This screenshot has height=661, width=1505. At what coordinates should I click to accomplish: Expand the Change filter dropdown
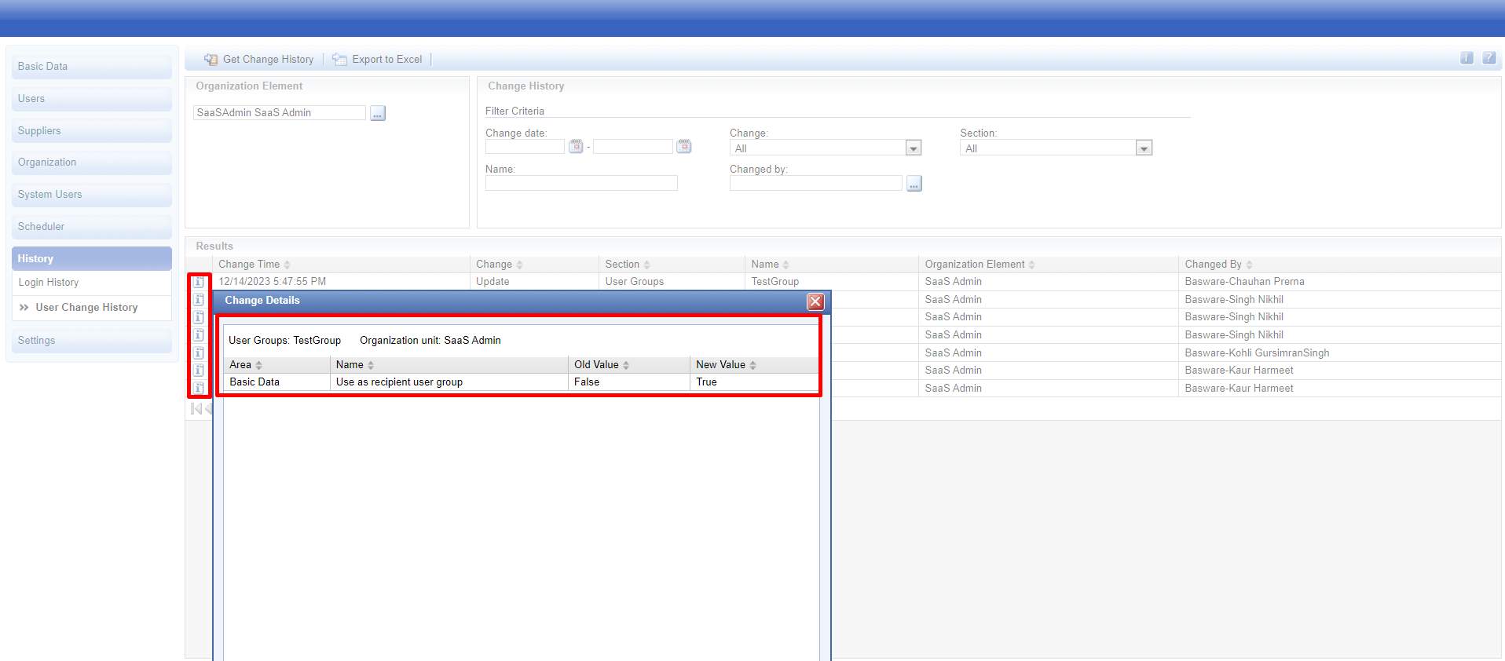point(913,148)
